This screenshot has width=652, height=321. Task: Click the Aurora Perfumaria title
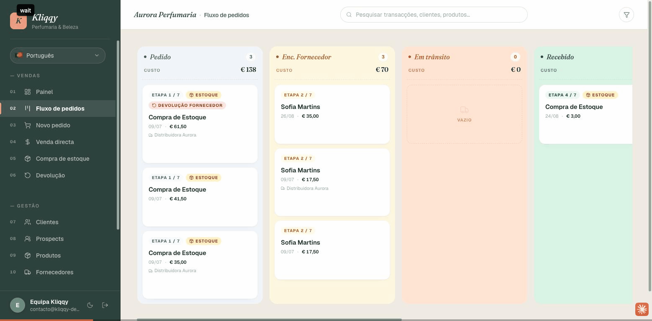(165, 15)
